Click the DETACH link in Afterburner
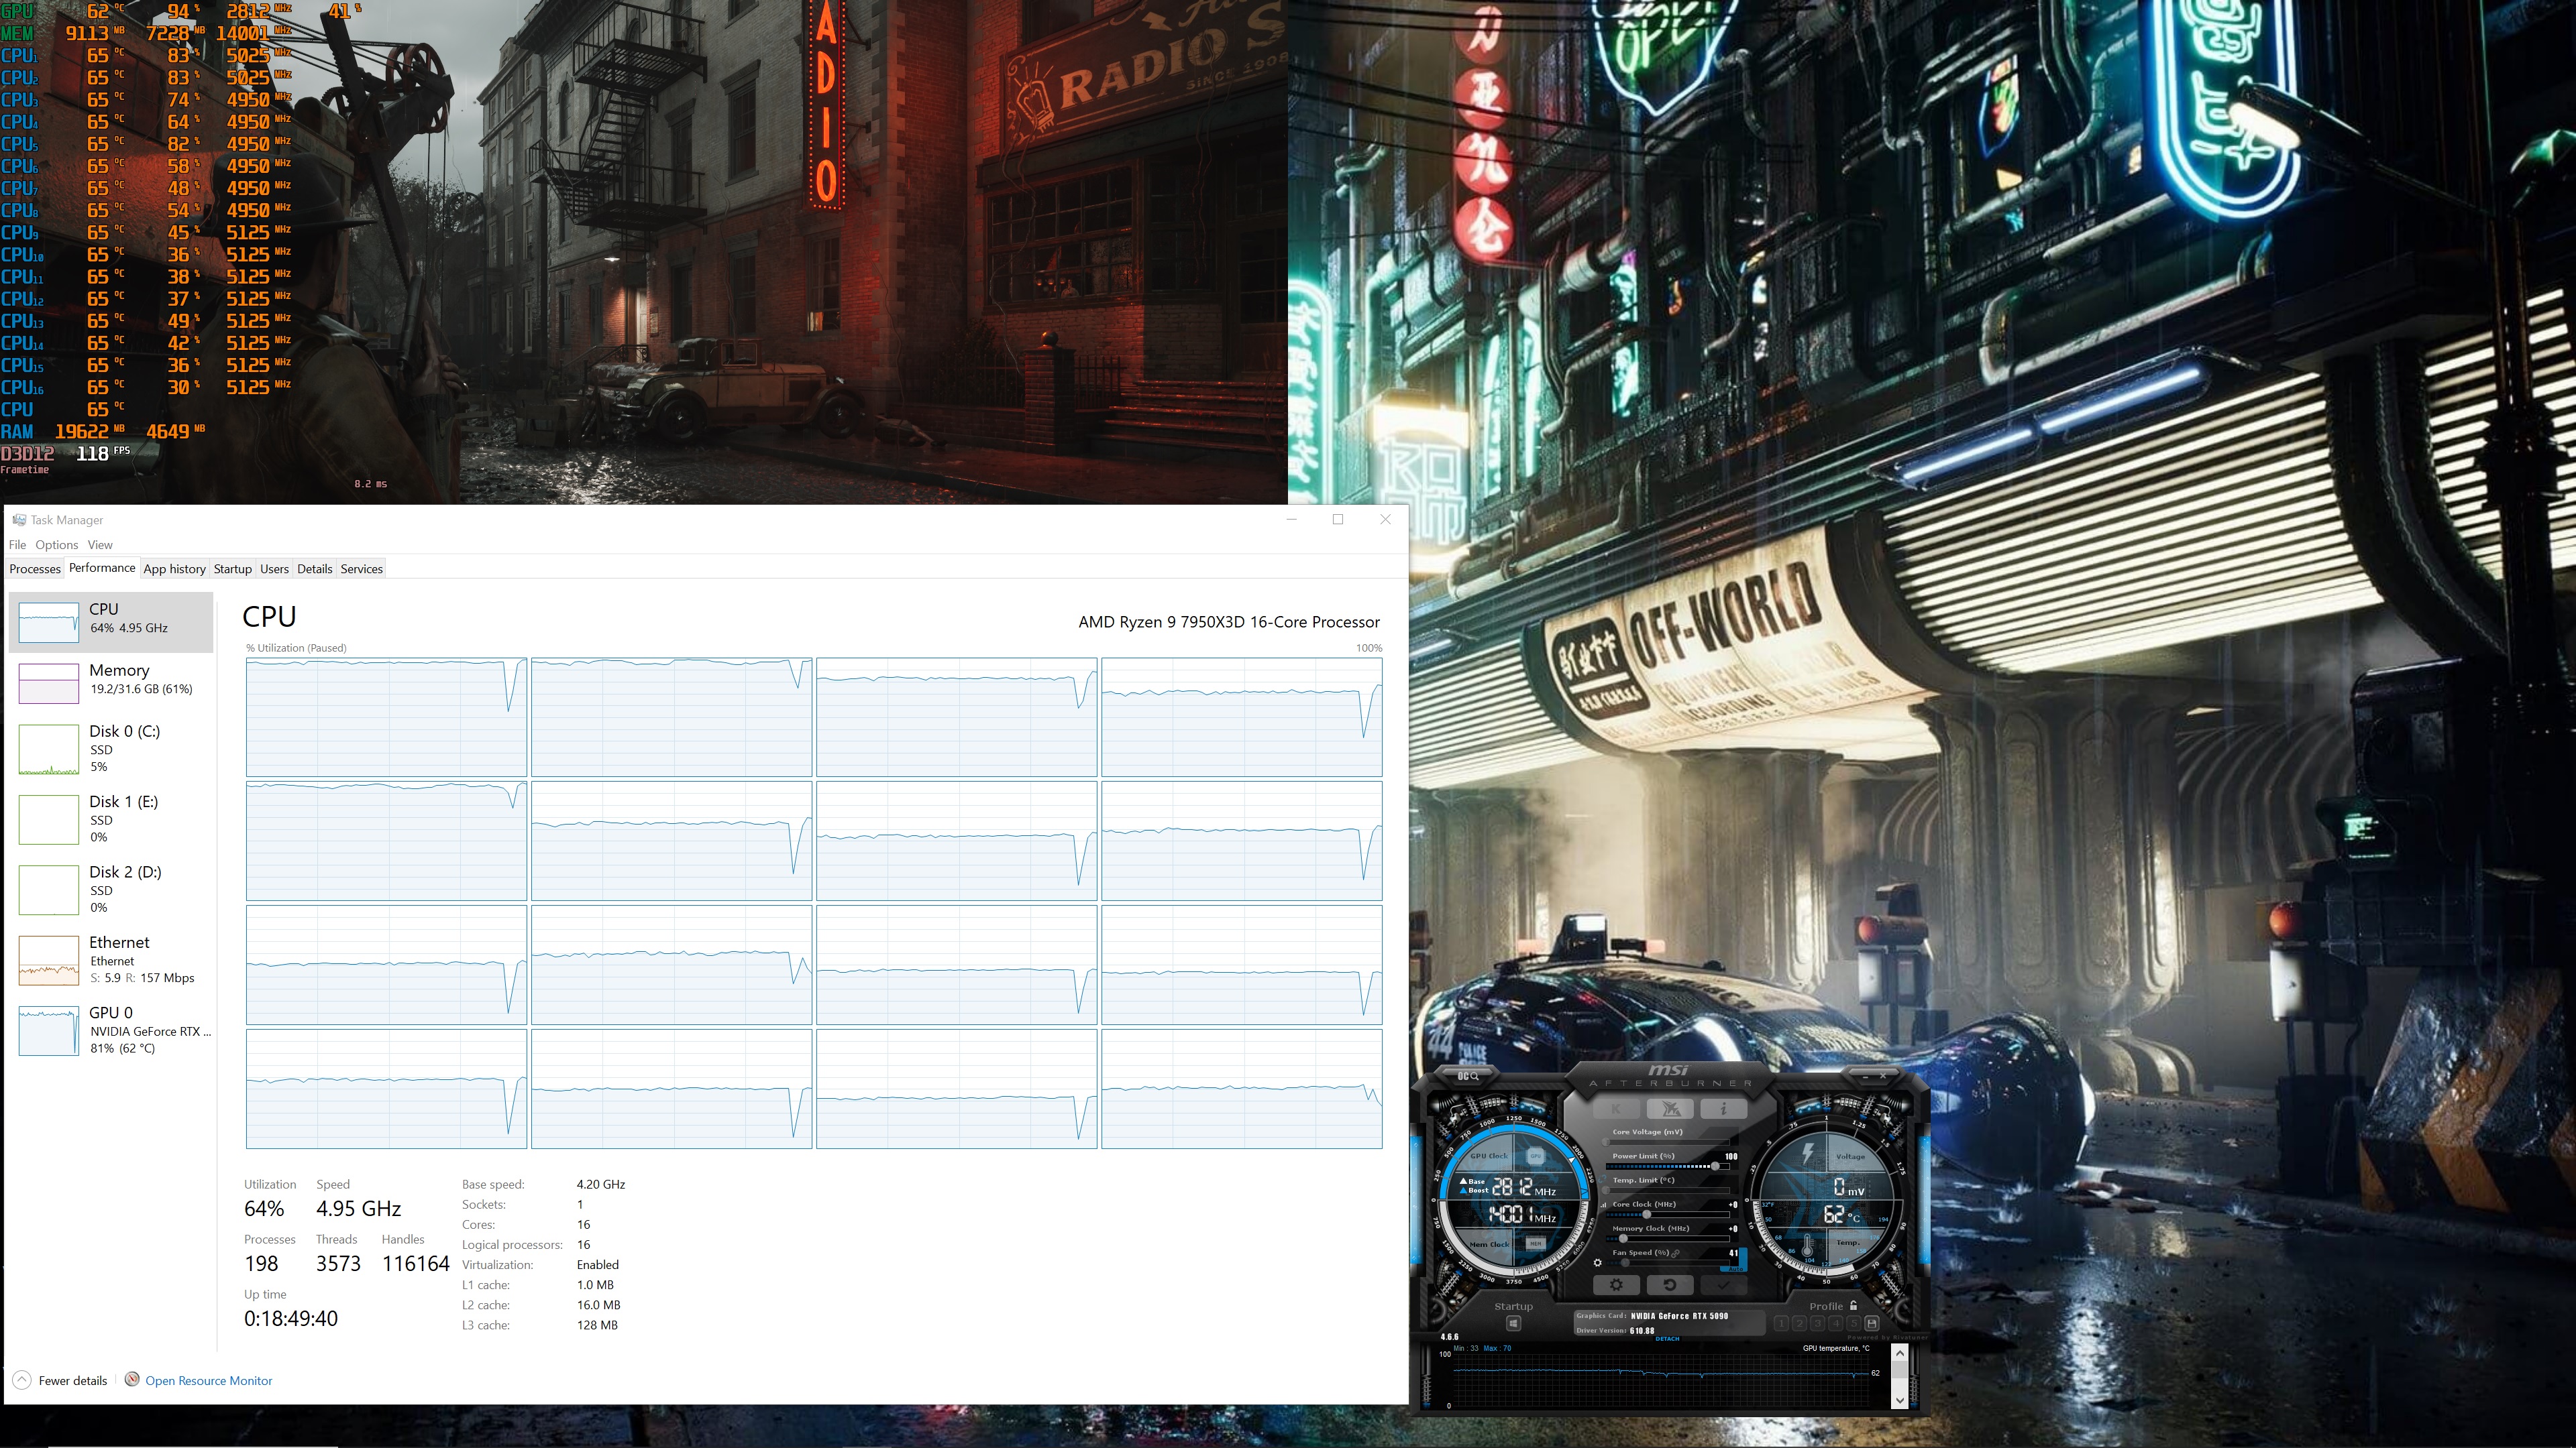This screenshot has height=1448, width=2576. (1667, 1339)
